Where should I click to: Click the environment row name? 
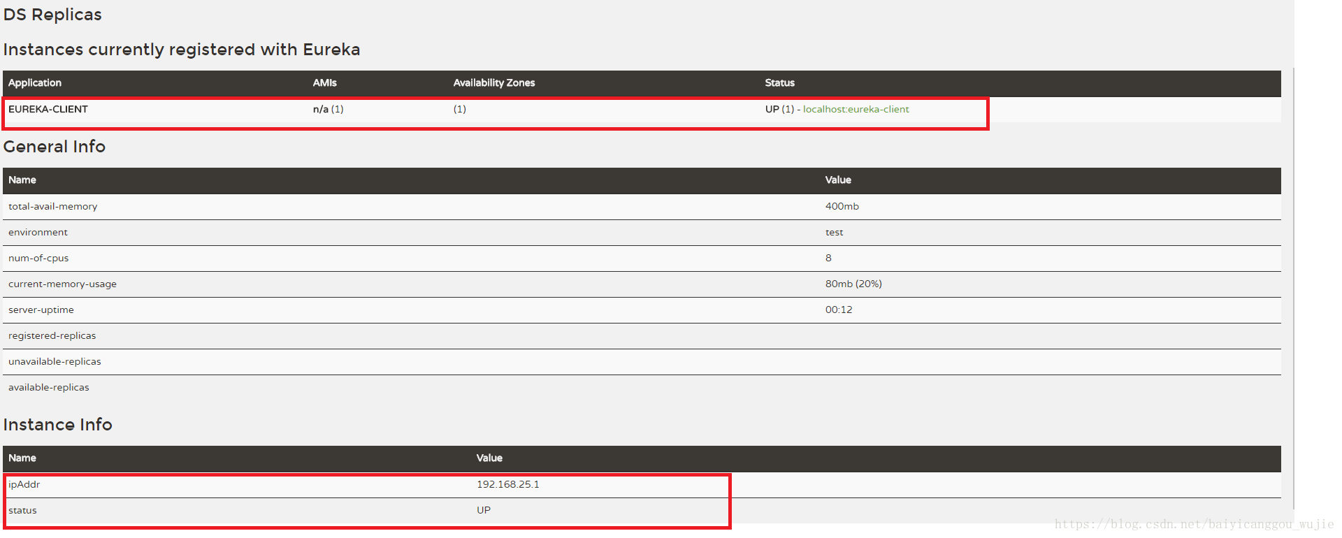tap(38, 232)
